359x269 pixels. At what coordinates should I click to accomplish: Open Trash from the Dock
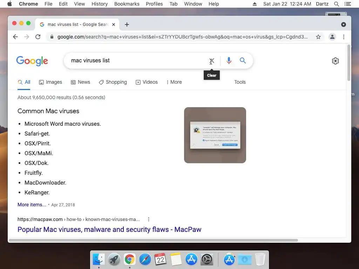click(260, 260)
